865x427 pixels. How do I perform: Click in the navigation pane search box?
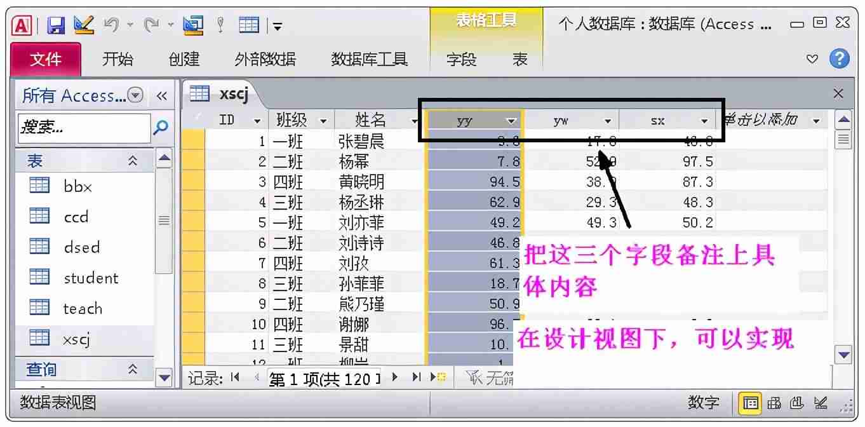click(x=84, y=127)
